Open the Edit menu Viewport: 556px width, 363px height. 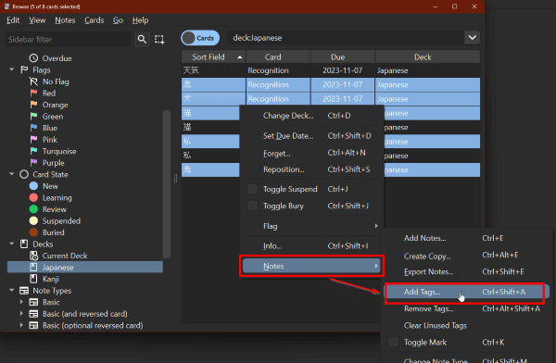point(13,20)
